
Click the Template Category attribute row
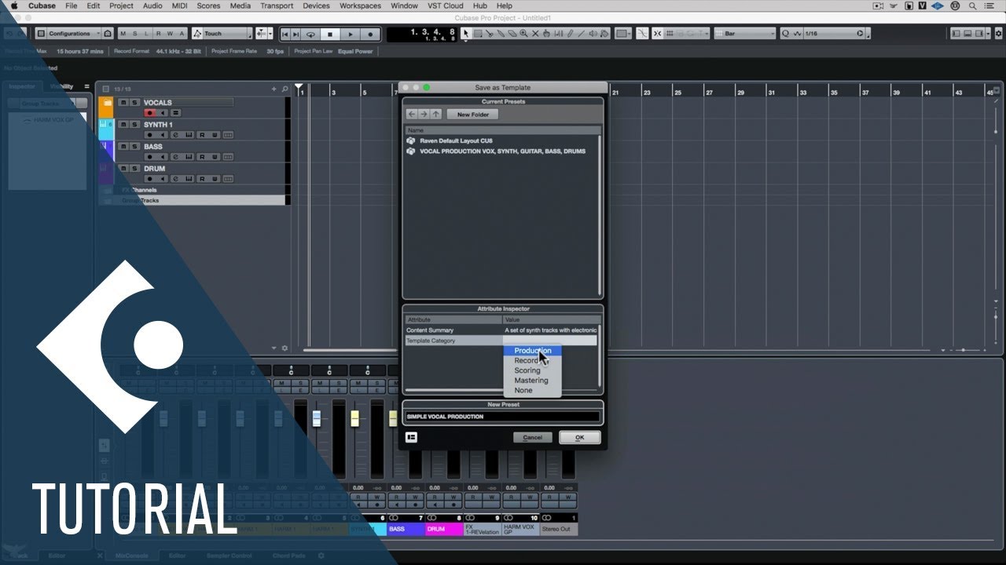(x=501, y=341)
